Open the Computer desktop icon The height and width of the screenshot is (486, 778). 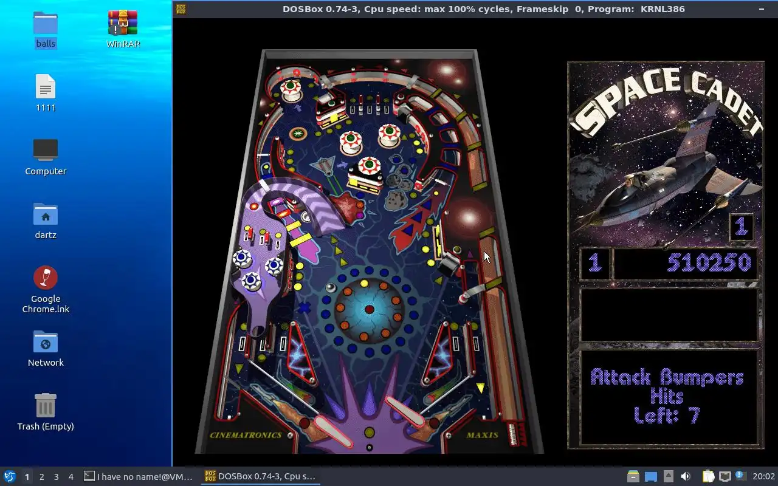(x=46, y=157)
